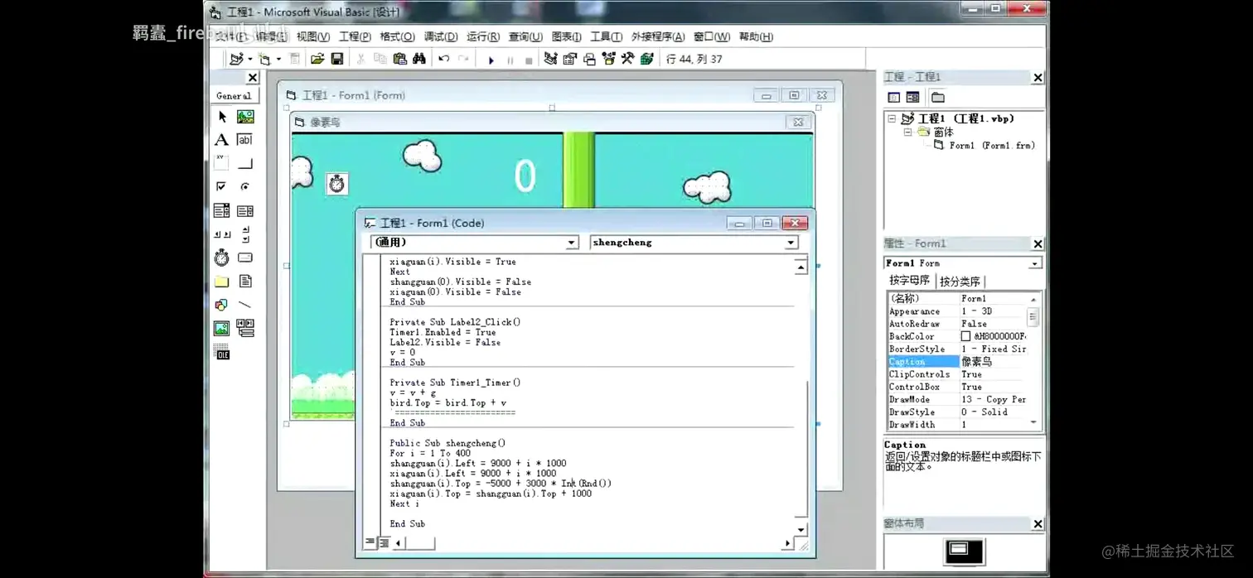Click View Code icon in project panel
Viewport: 1253px width, 578px height.
893,98
